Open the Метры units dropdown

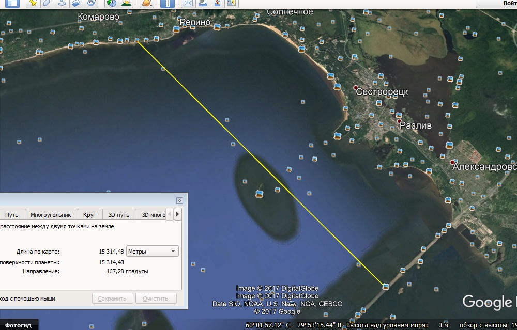[x=153, y=252]
